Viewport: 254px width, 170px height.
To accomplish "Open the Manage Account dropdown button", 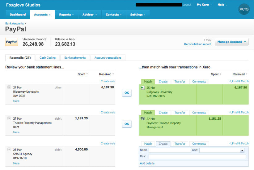I will (x=231, y=42).
